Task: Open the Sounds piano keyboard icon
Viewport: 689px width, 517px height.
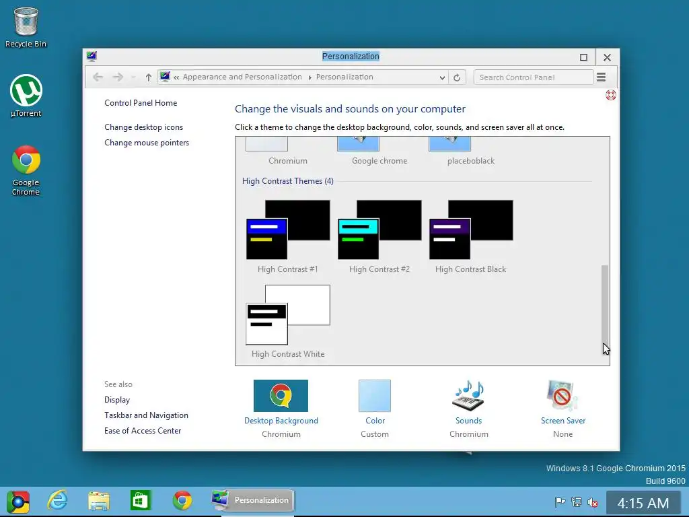Action: (468, 396)
